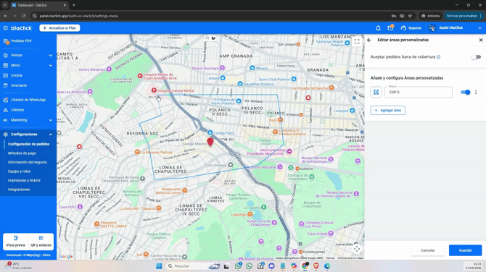Select Métodos de pago
Image resolution: width=486 pixels, height=272 pixels.
(22, 153)
